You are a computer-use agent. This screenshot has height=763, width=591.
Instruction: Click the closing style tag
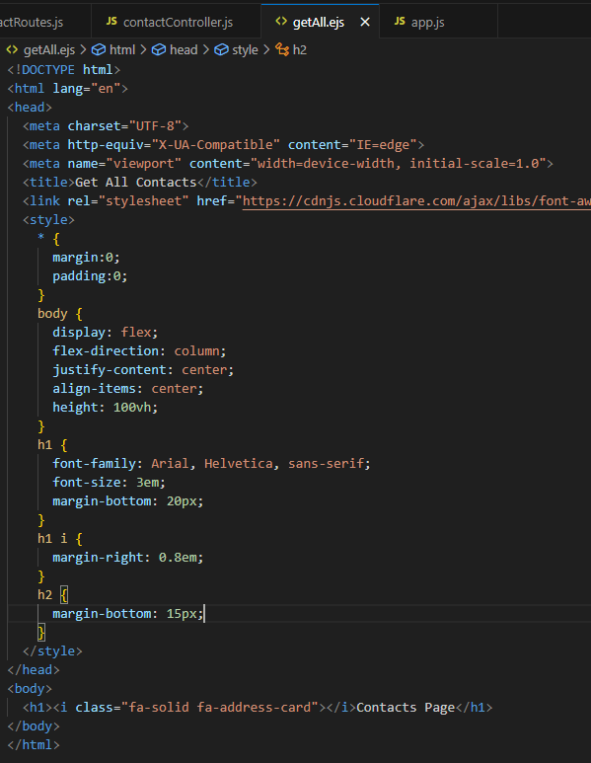coord(52,651)
